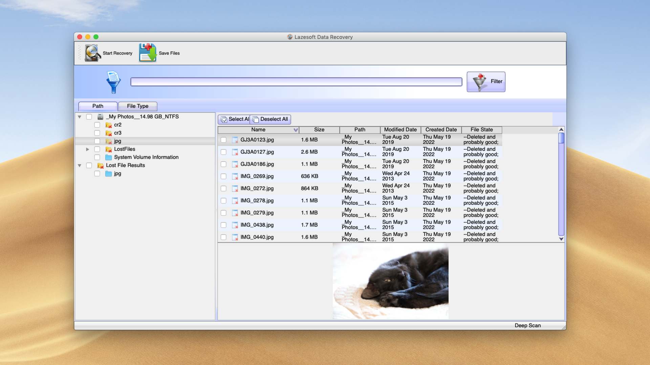The height and width of the screenshot is (365, 650).
Task: Select checkbox for IMG_0279.jpg
Action: (223, 213)
